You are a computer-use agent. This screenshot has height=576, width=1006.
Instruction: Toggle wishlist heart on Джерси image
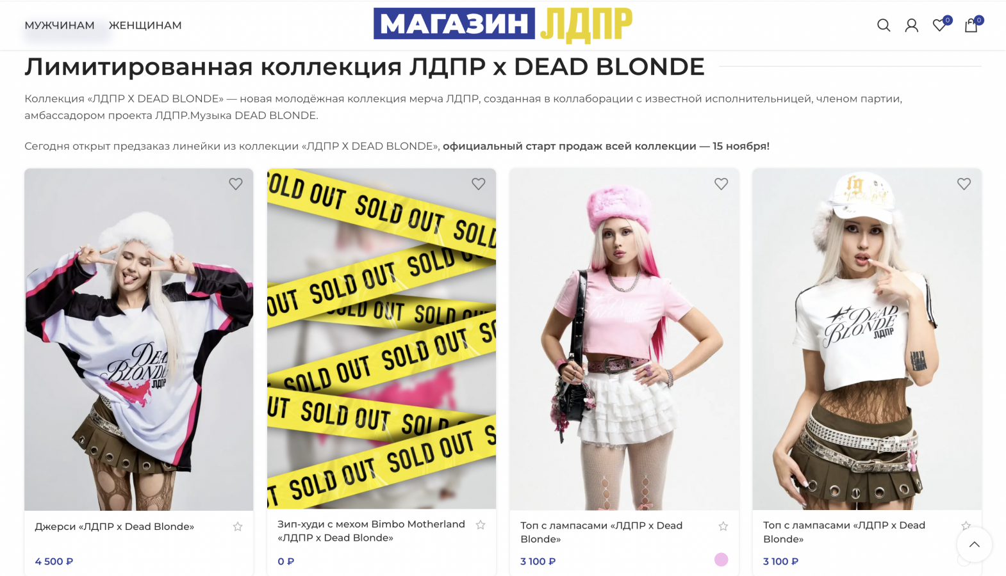236,184
